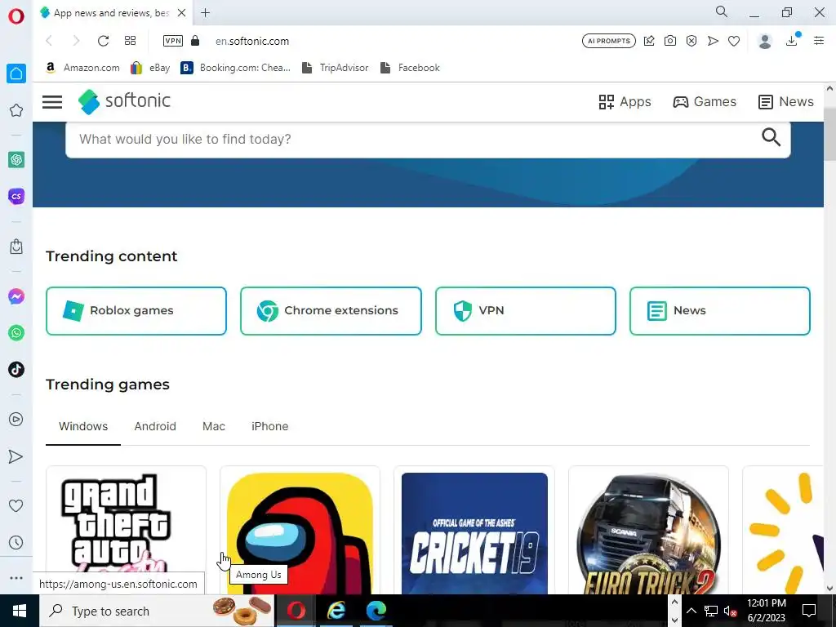The height and width of the screenshot is (627, 836).
Task: Click the taskbar Type to search box
Action: click(157, 611)
